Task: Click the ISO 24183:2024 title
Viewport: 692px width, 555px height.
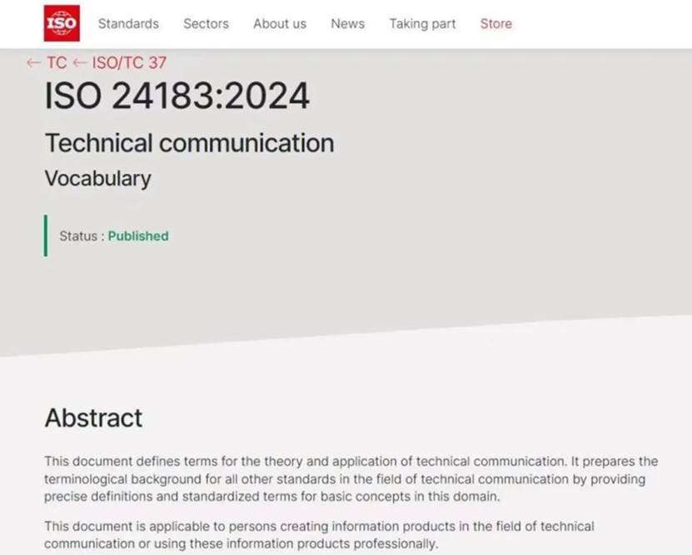Action: click(177, 96)
